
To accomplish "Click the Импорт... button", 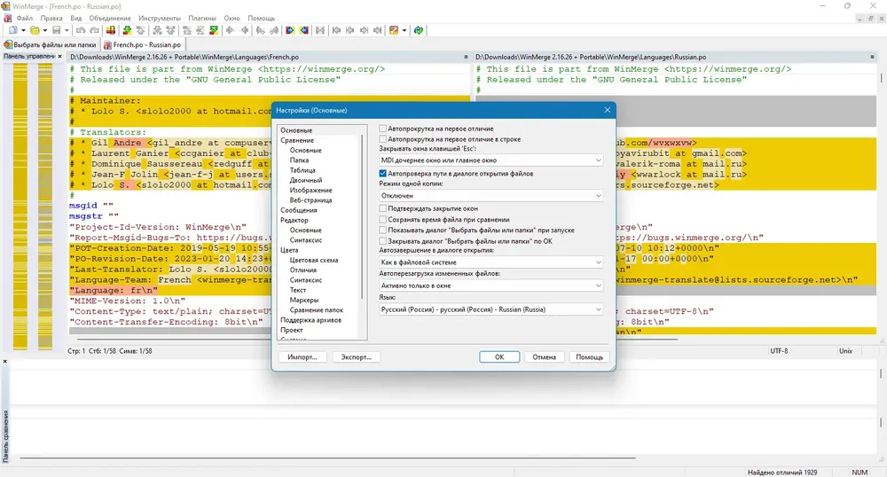I will point(302,357).
